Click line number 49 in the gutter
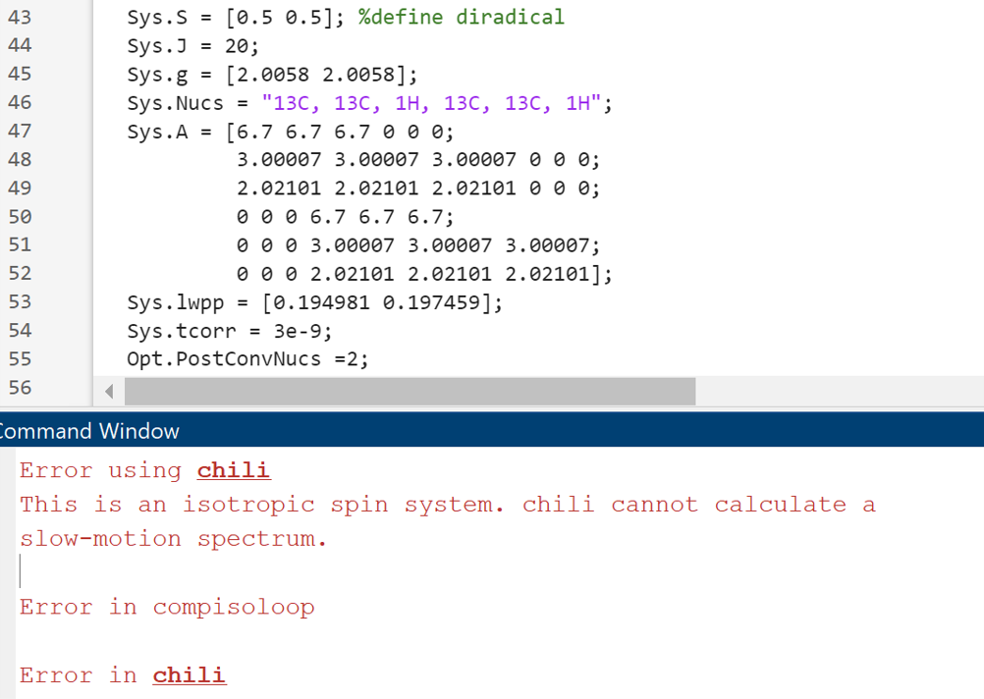The image size is (984, 699). (x=20, y=188)
